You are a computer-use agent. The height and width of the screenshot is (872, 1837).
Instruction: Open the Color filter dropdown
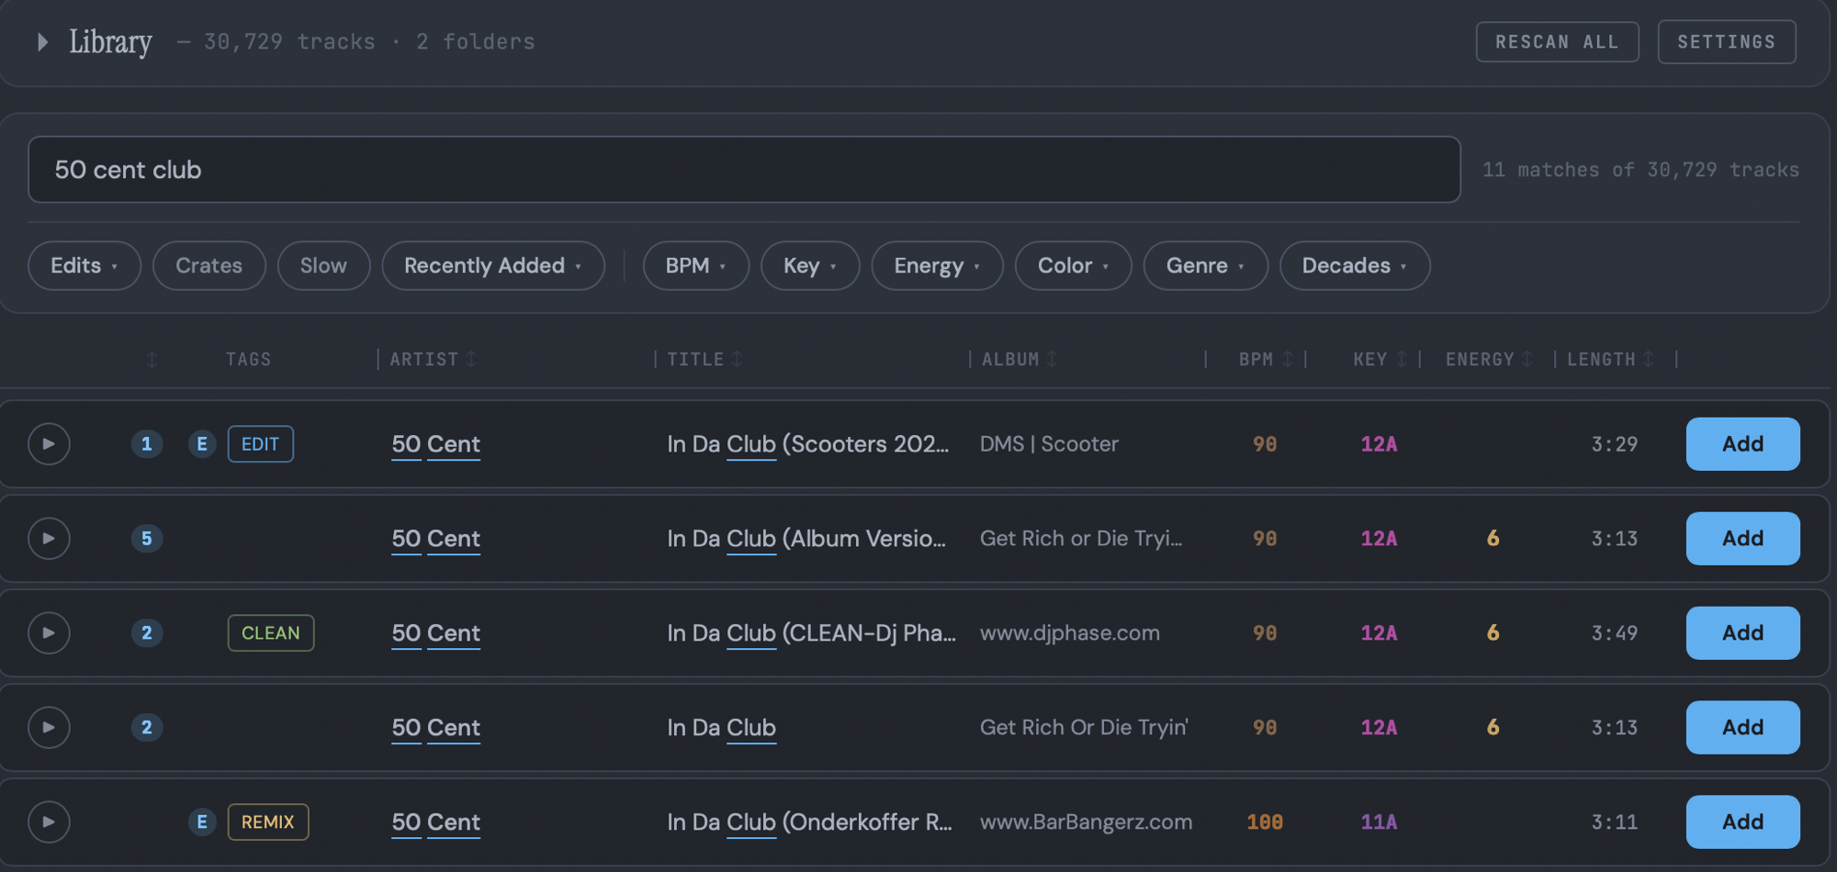pos(1073,266)
